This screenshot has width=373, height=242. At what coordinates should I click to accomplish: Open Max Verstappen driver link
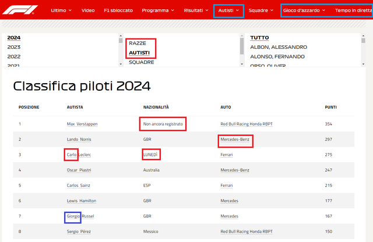(x=82, y=124)
